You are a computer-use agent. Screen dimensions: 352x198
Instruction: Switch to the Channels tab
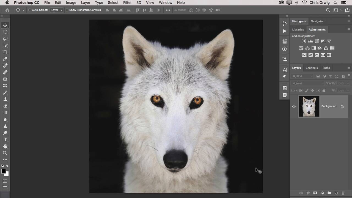coord(312,68)
